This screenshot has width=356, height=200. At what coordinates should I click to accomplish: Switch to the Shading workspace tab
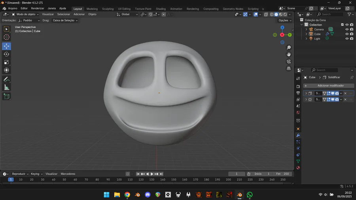tap(161, 9)
